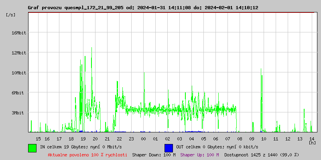Click the 'Shaper Down: 100 M' label
321x160 pixels.
(x=154, y=154)
